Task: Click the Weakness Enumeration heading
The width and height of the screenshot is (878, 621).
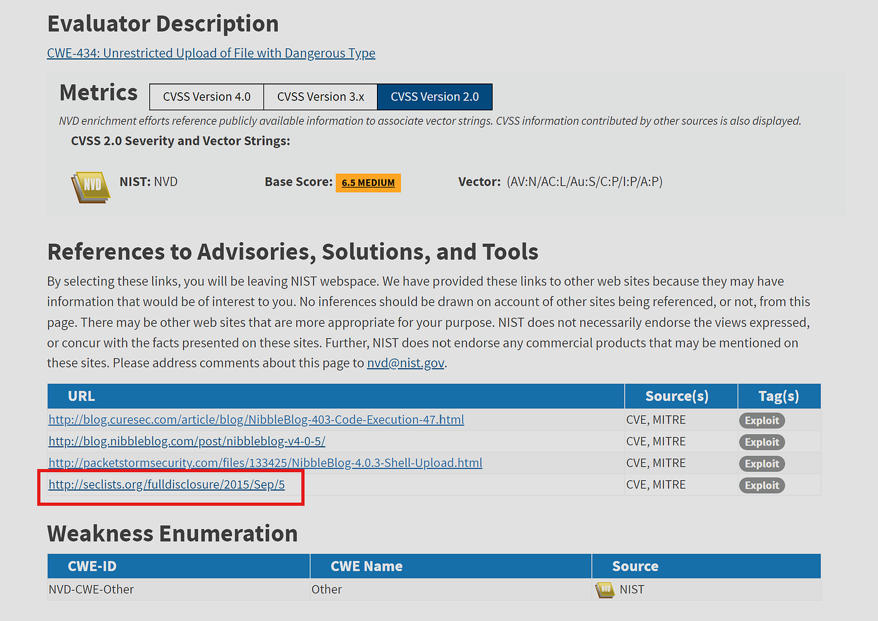Action: coord(172,534)
